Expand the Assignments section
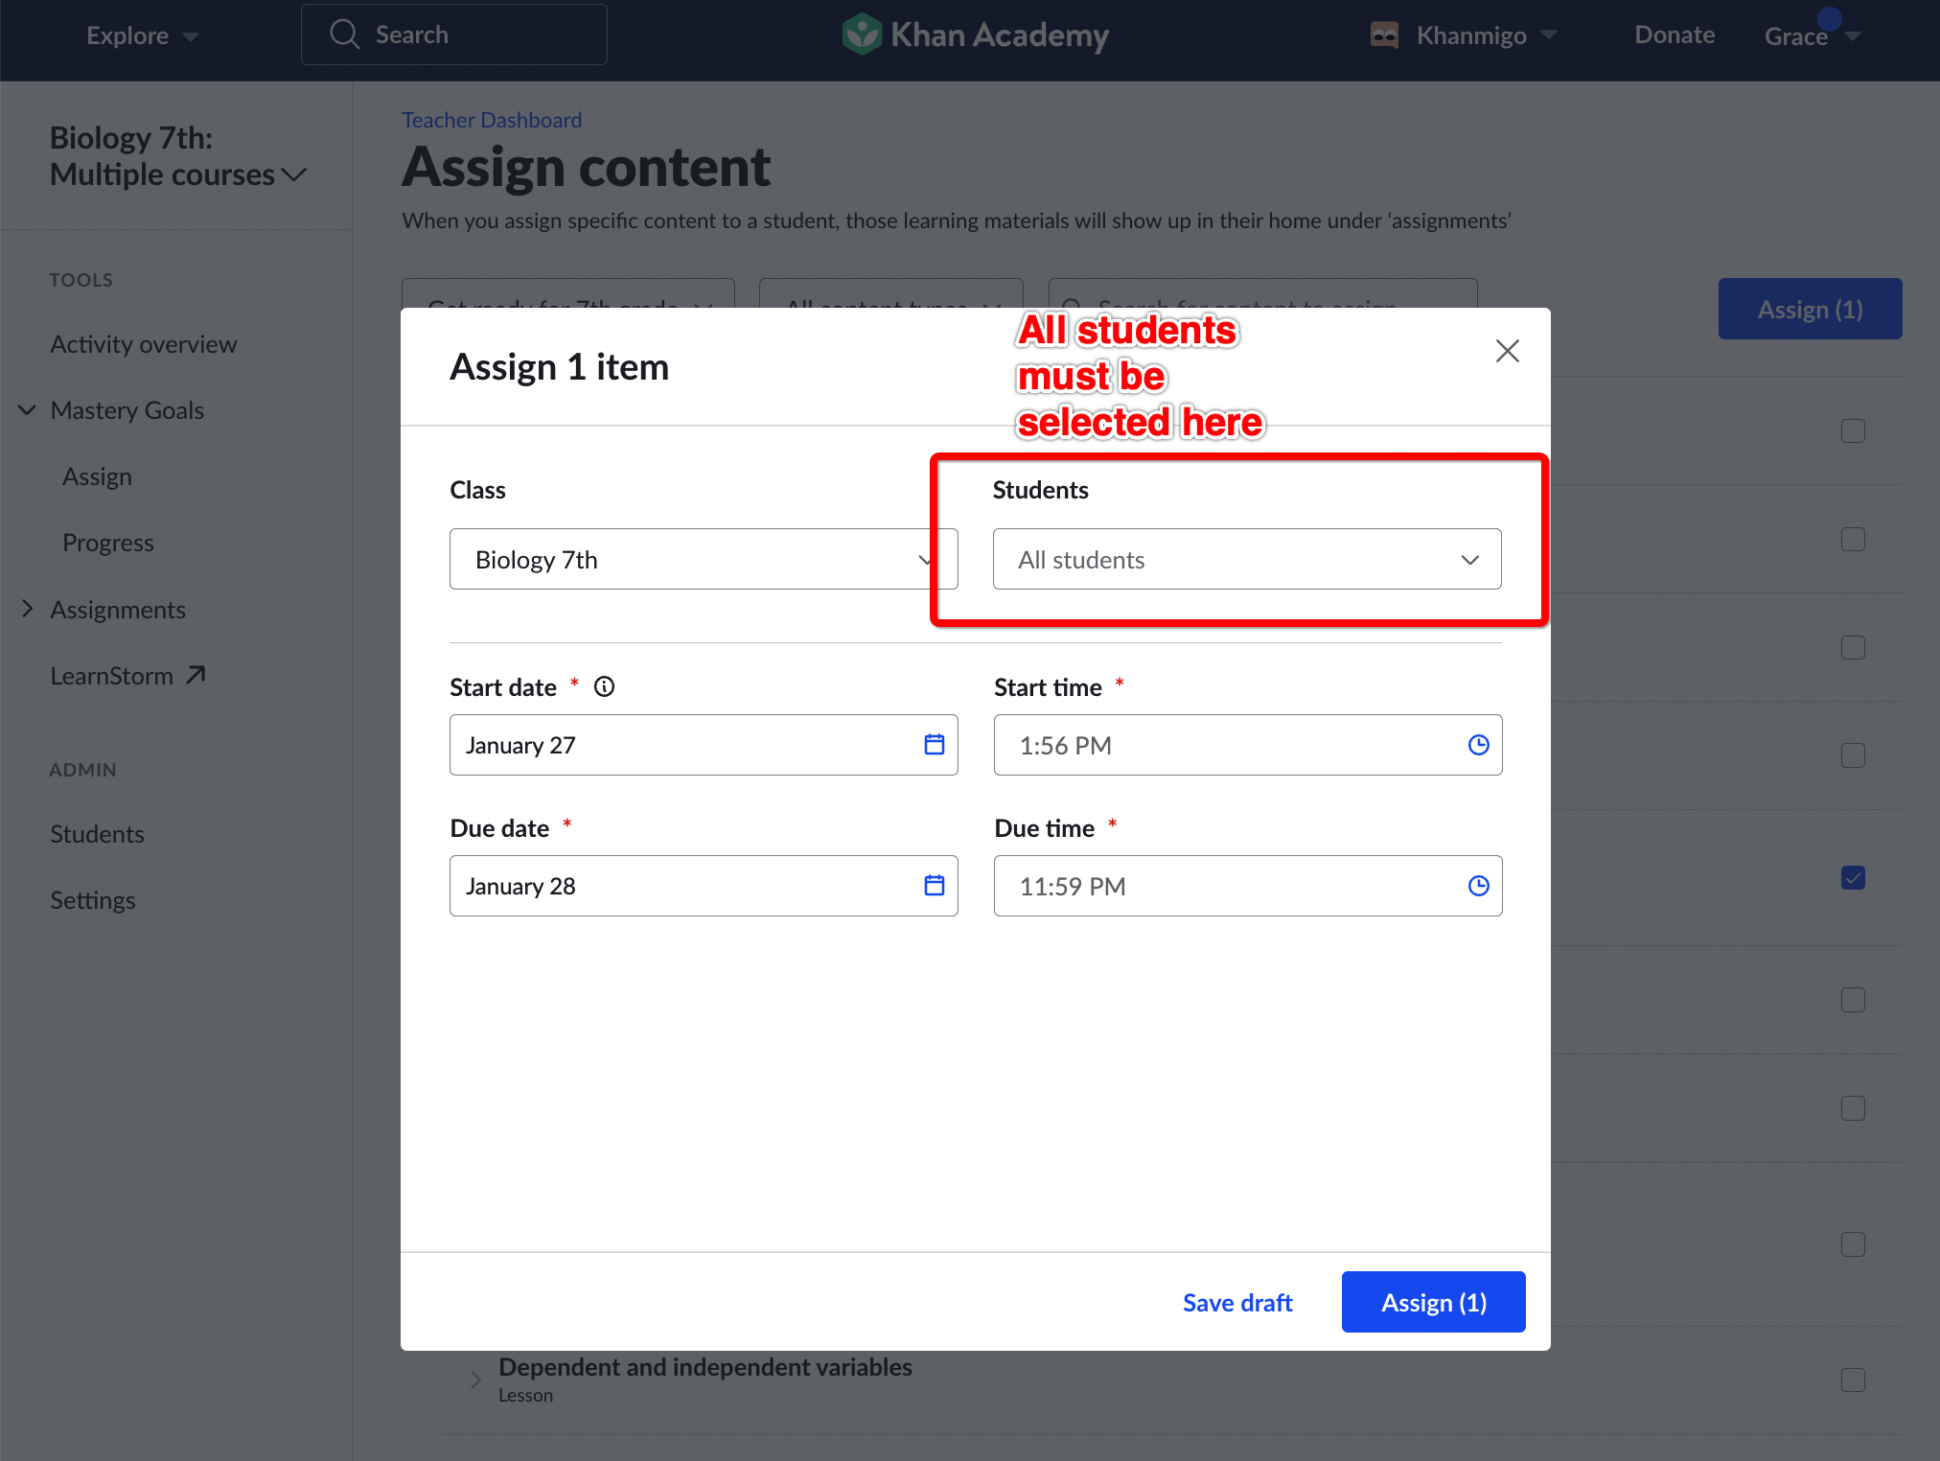Viewport: 1940px width, 1461px height. [27, 609]
